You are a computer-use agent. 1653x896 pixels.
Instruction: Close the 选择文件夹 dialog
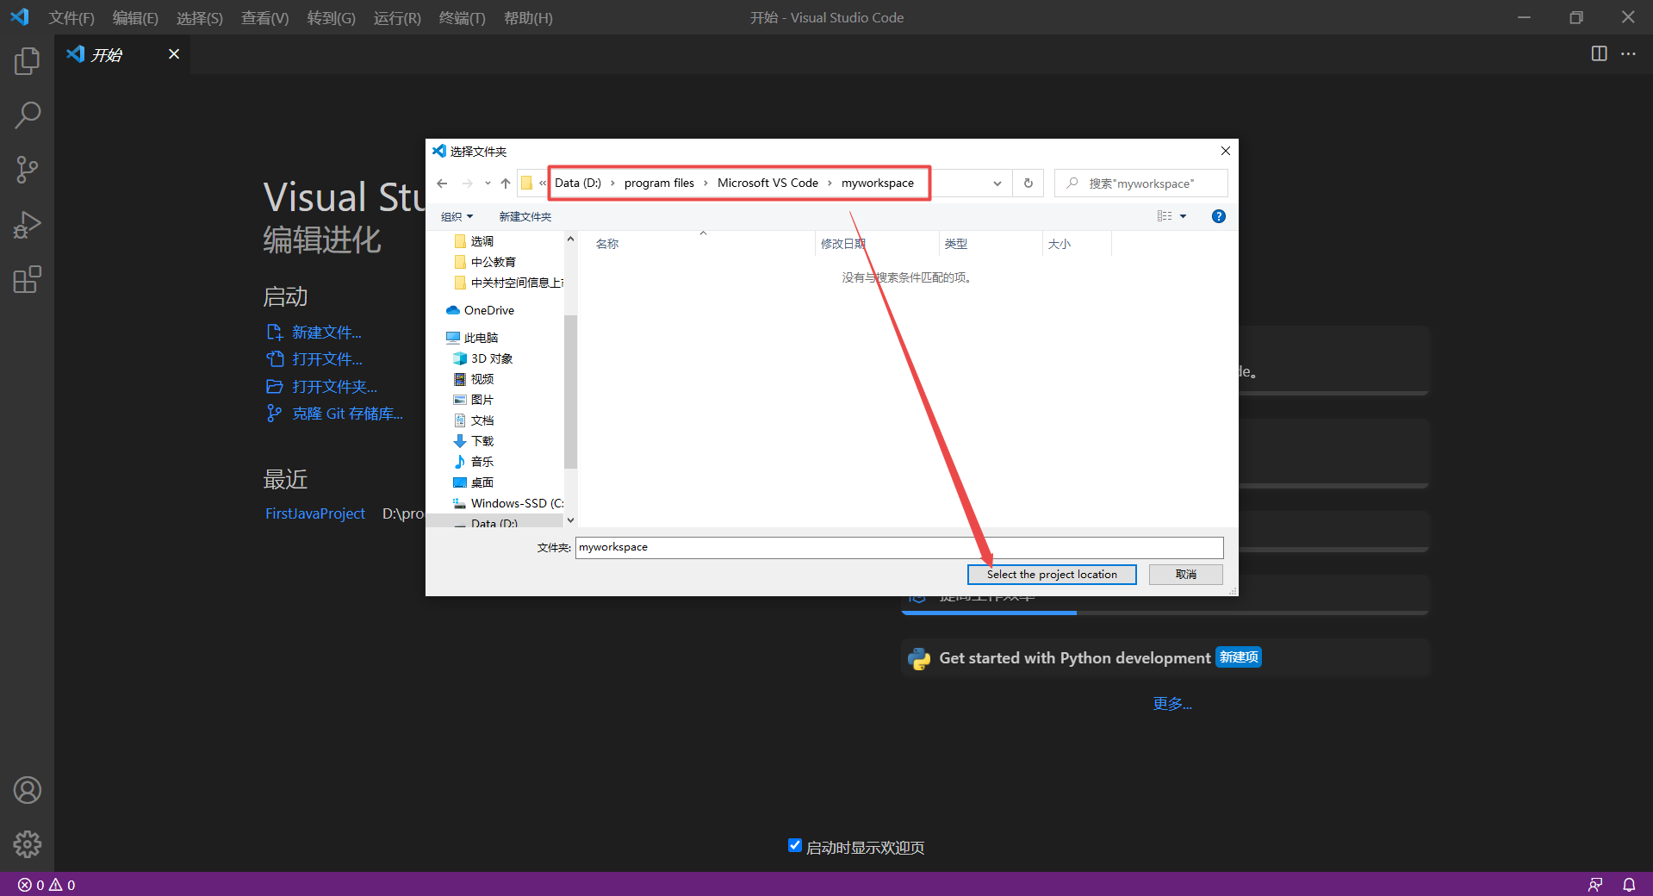point(1225,151)
